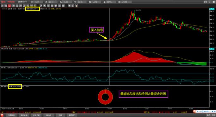Switch chart to monthly (月) period

[2, 6]
